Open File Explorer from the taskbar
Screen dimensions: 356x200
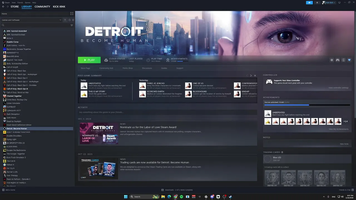pyautogui.click(x=163, y=197)
